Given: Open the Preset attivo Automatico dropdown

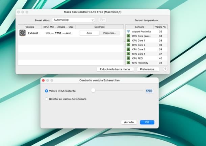Looking at the screenshot, I should tap(73, 20).
